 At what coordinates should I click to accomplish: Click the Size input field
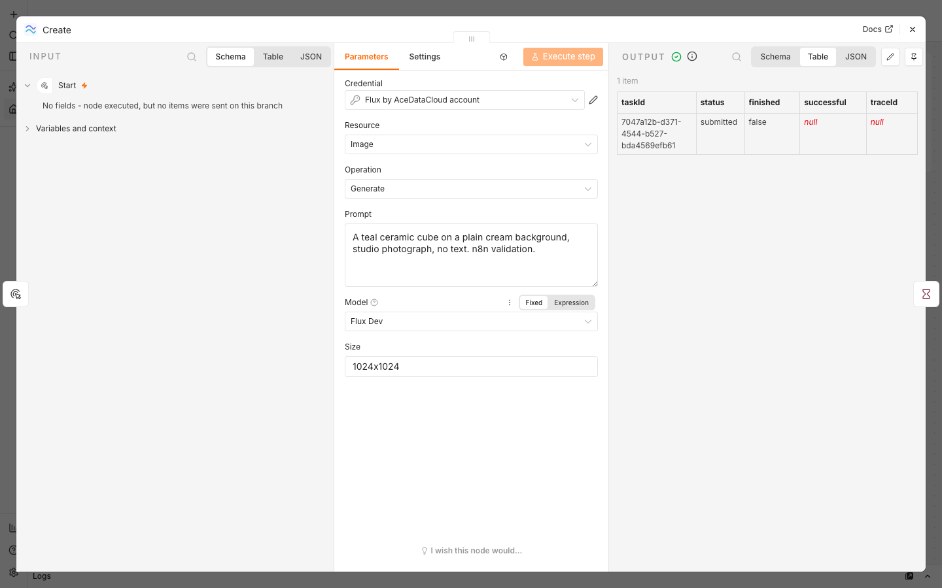pos(471,367)
